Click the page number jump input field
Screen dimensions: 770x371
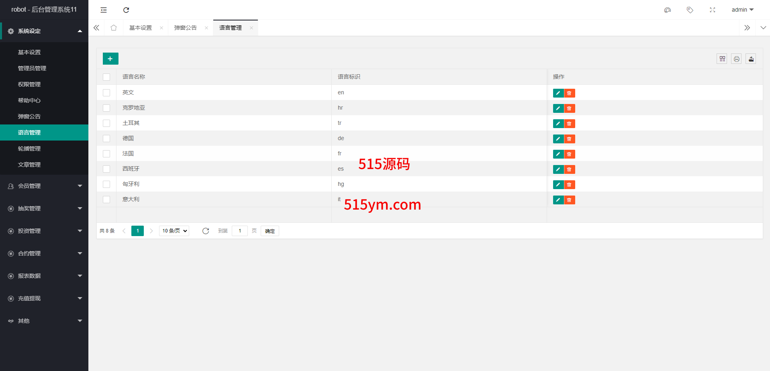pos(240,231)
